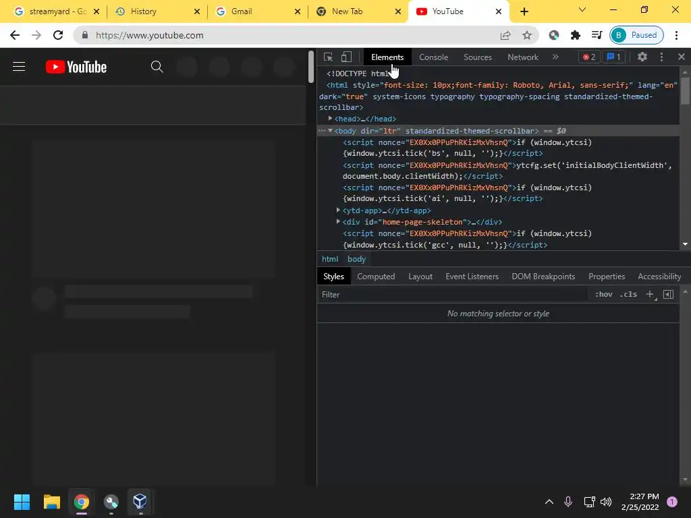Click the Paused profile button

[636, 35]
